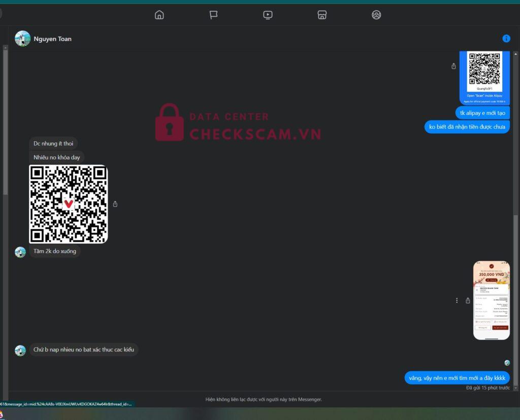Viewport: 520px width, 420px height.
Task: Click the "Tầm 2k do xuống" message bubble
Action: click(x=54, y=251)
